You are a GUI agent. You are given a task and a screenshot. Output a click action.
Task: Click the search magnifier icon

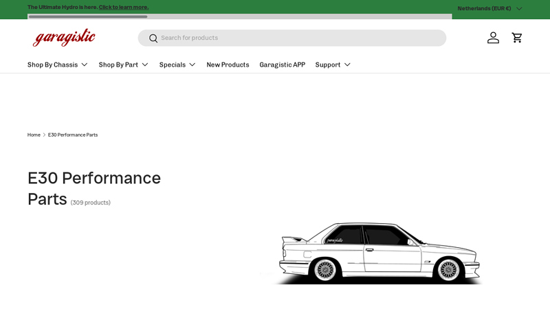153,38
